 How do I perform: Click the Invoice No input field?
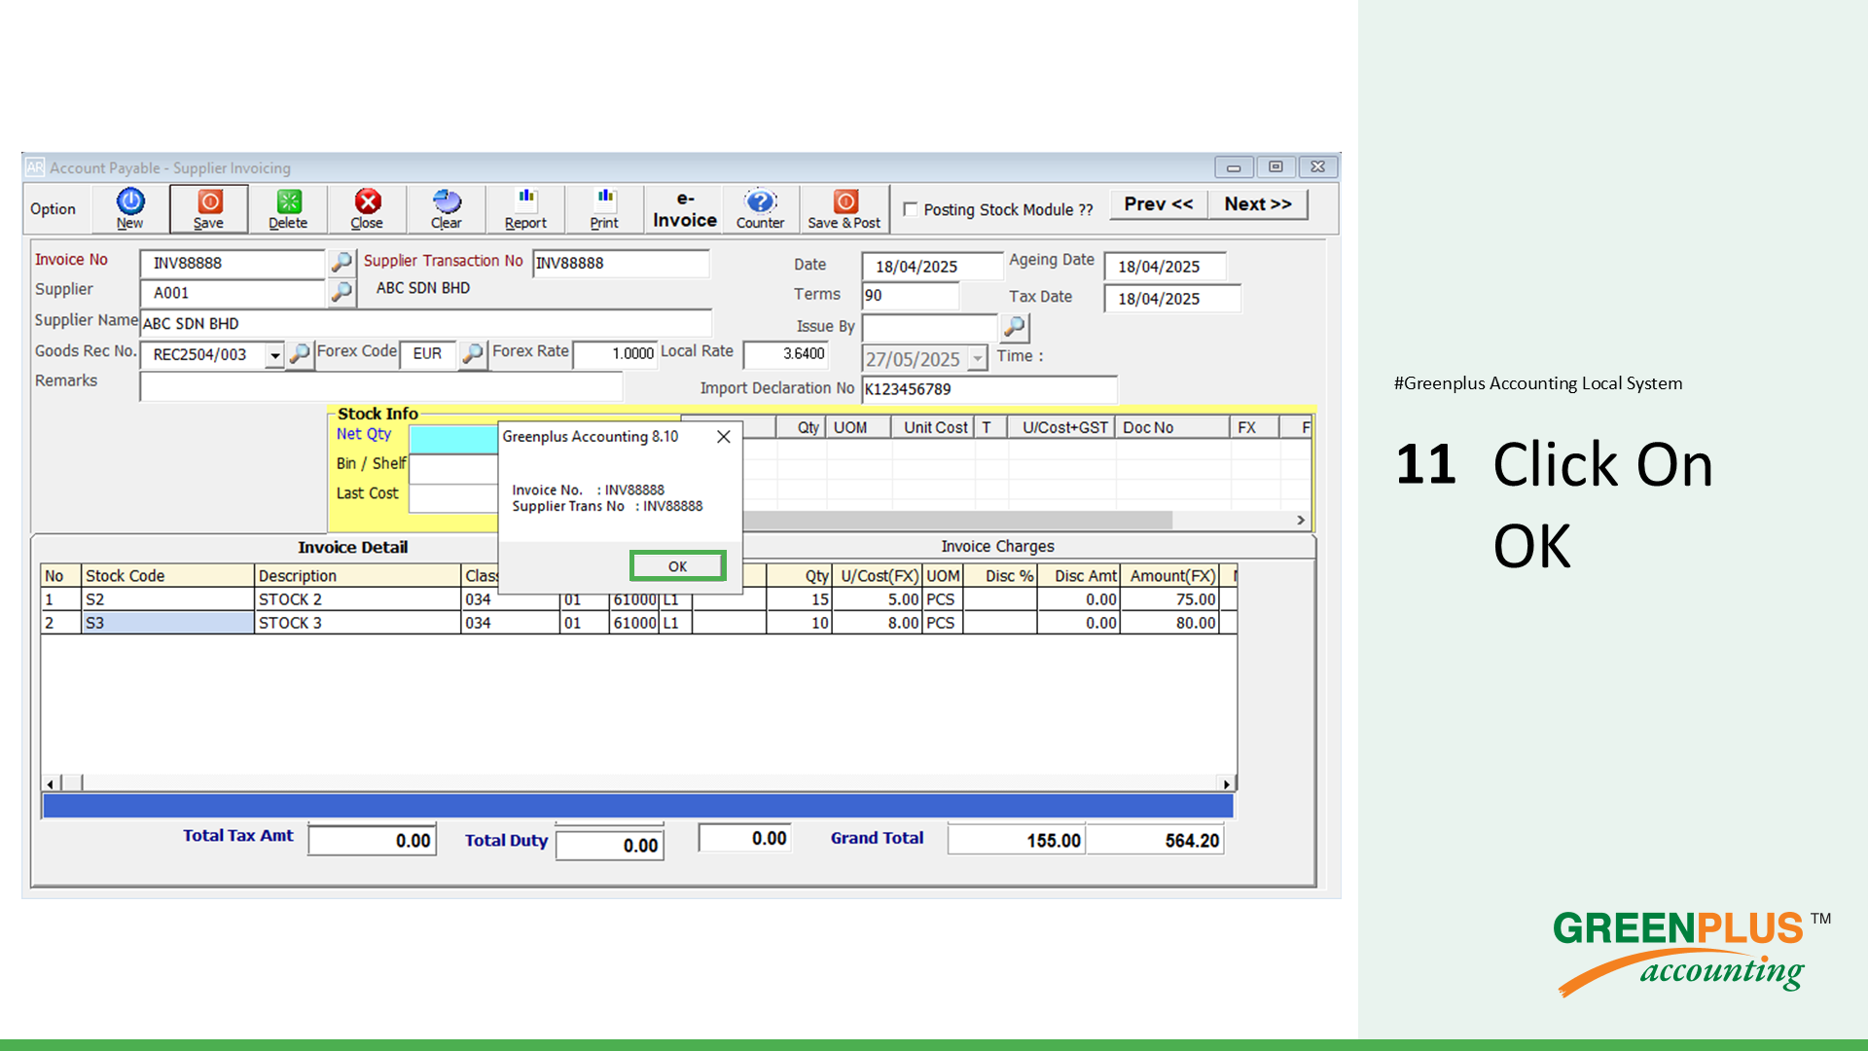(233, 263)
